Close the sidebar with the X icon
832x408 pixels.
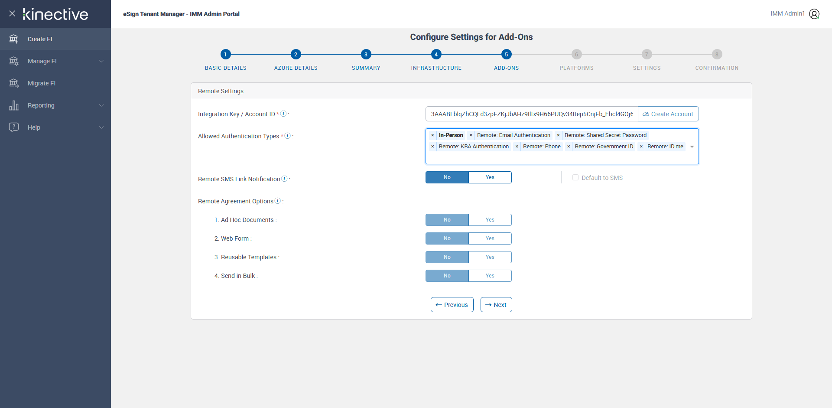tap(12, 13)
